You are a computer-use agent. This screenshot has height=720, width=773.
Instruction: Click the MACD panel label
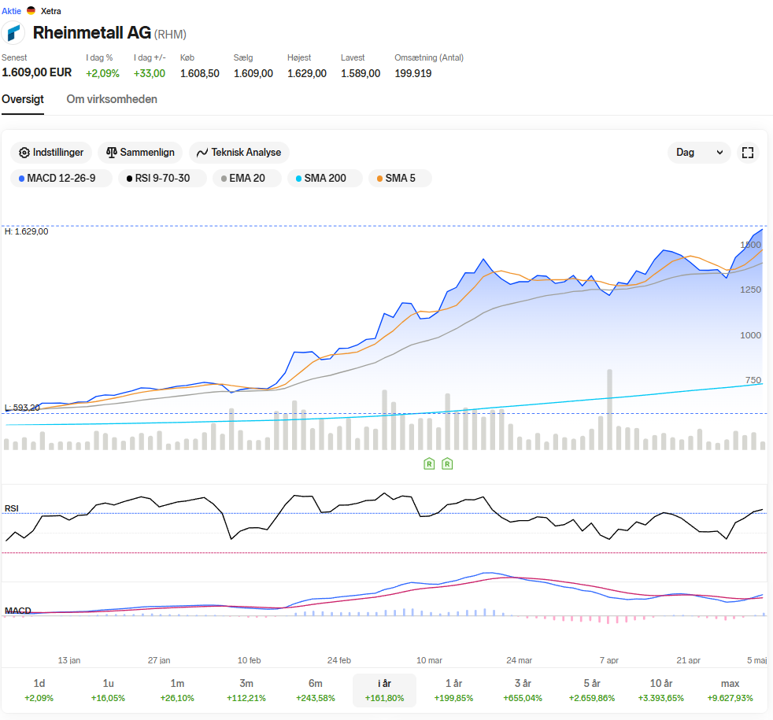(18, 611)
